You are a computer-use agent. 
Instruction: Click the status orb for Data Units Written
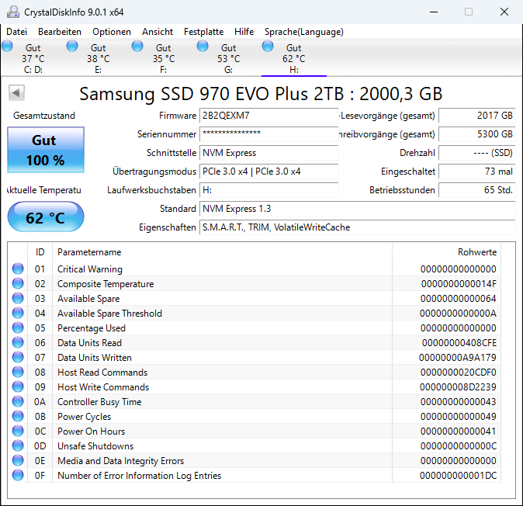(x=18, y=357)
